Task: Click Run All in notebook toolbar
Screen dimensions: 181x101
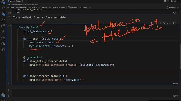Action: pos(33,8)
